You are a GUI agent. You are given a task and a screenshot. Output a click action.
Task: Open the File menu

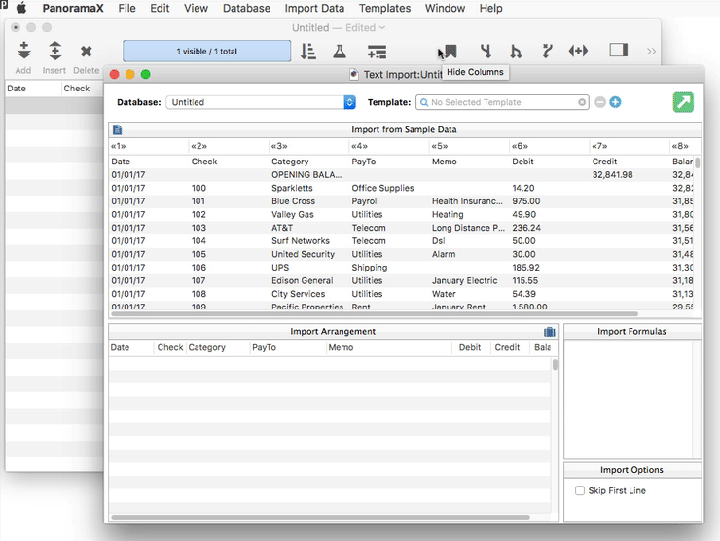(x=126, y=8)
